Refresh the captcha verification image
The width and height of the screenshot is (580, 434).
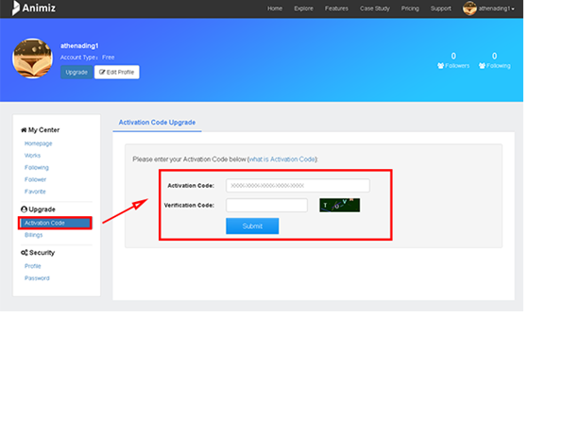pos(339,205)
